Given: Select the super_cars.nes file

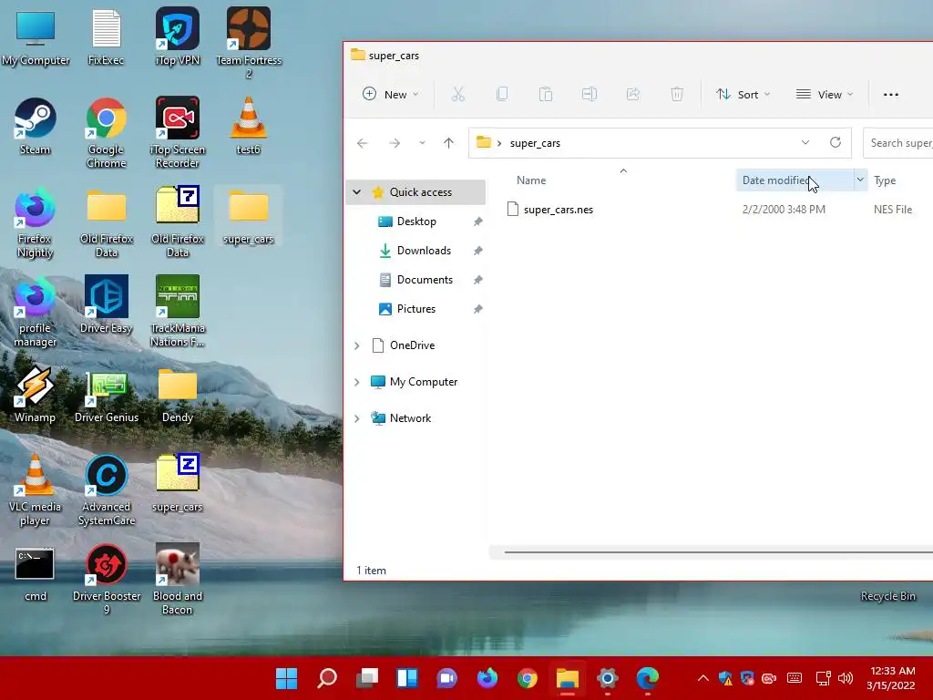Looking at the screenshot, I should coord(559,209).
